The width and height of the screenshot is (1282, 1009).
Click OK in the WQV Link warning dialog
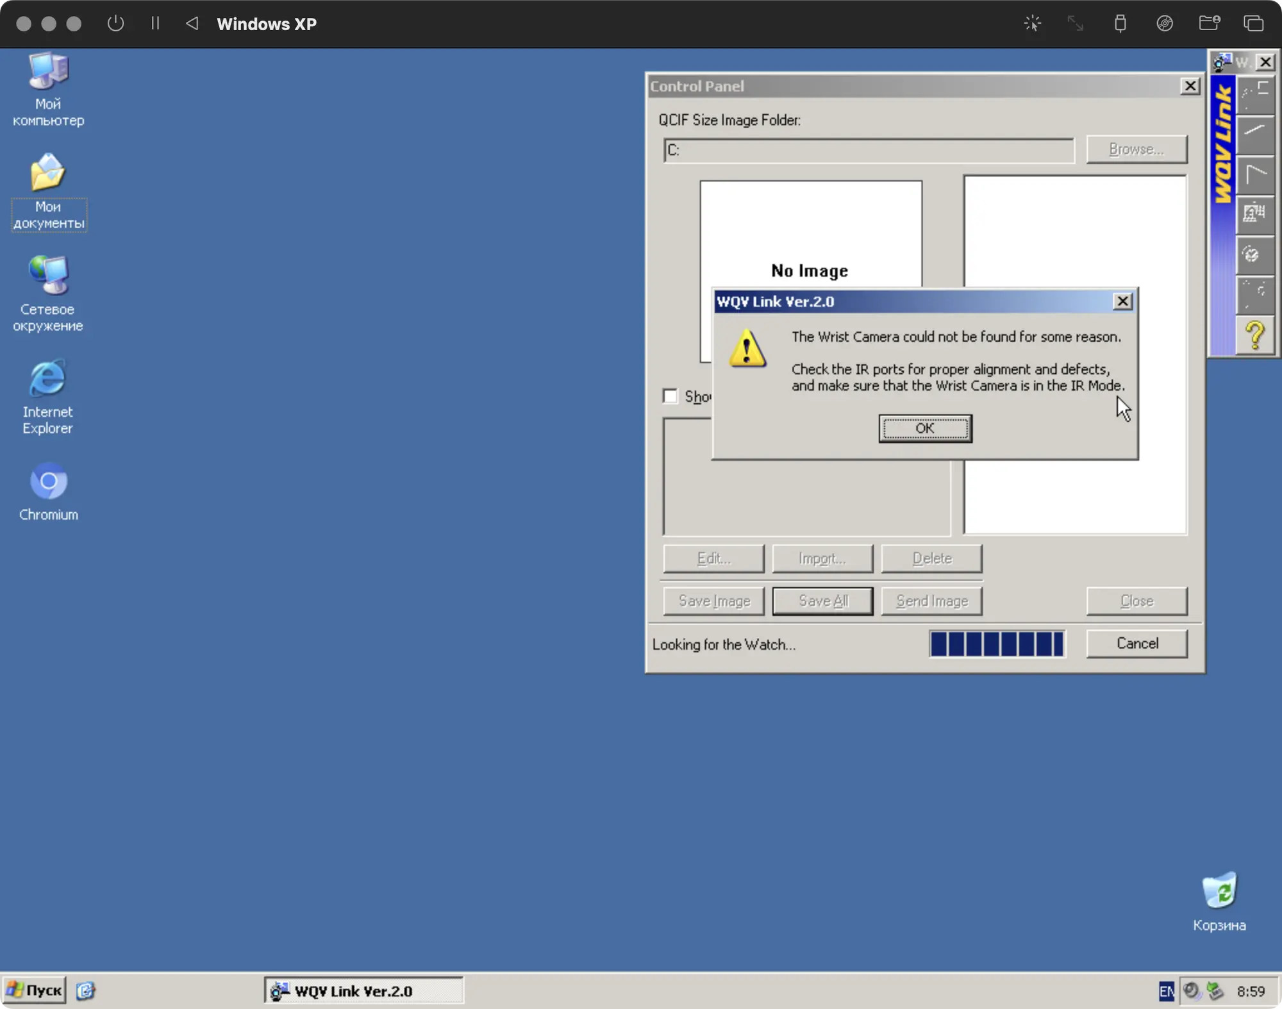925,428
